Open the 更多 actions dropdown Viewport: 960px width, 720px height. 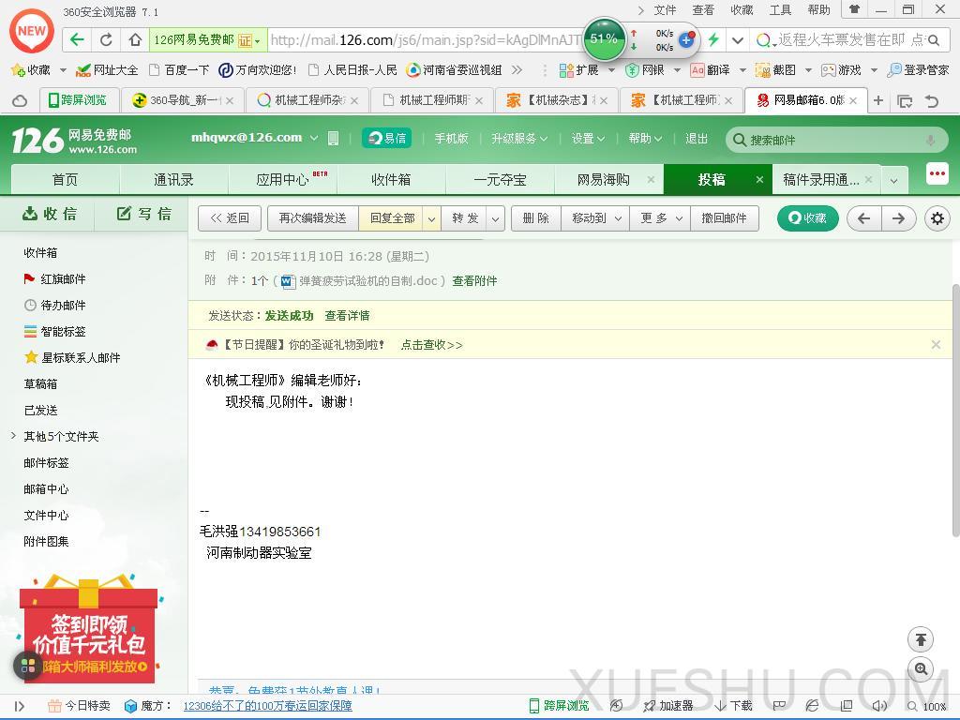click(659, 218)
